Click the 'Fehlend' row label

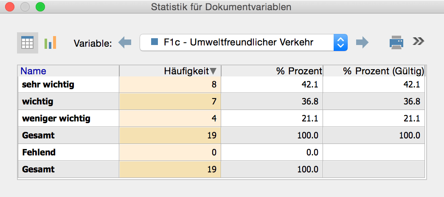coord(39,152)
